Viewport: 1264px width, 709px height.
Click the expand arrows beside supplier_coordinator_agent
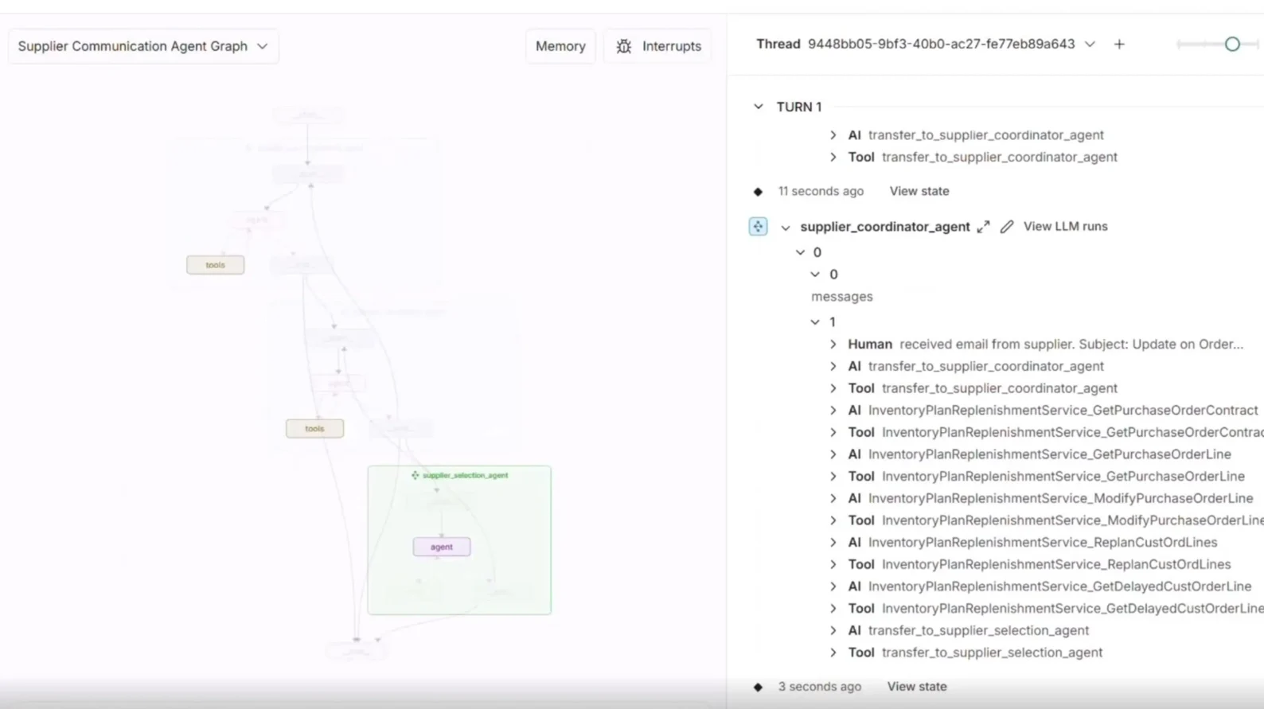click(x=984, y=227)
